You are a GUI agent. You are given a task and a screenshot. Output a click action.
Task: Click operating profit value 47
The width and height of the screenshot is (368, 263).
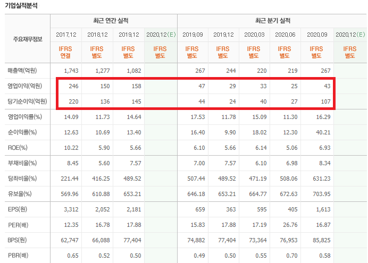202,86
